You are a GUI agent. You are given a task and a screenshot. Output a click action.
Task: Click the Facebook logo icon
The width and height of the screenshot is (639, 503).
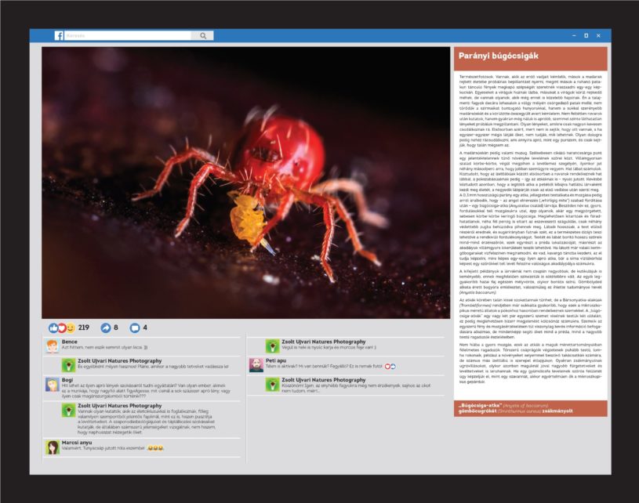point(59,36)
